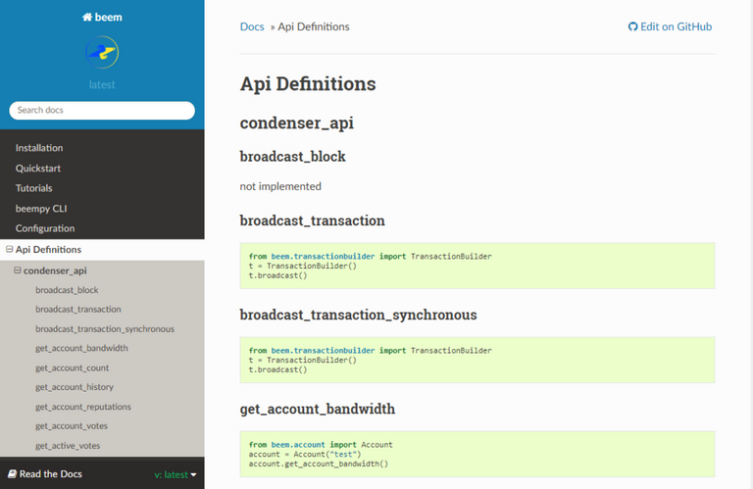Viewport: 753px width, 489px height.
Task: Click the beem project logo image
Action: (x=102, y=51)
